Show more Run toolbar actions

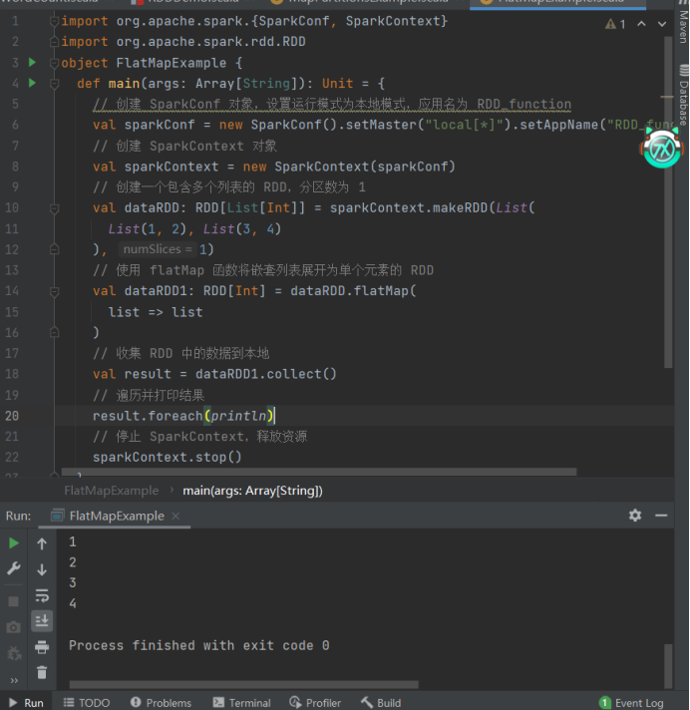pyautogui.click(x=15, y=680)
